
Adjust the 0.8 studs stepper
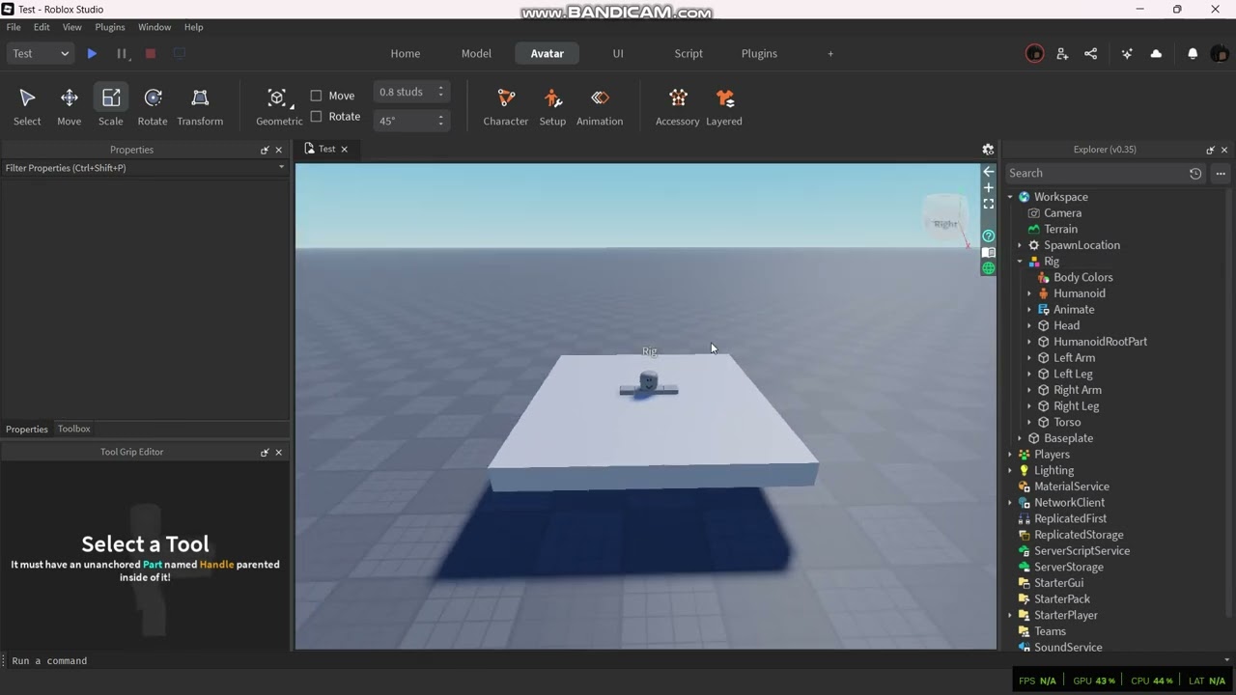click(x=440, y=92)
